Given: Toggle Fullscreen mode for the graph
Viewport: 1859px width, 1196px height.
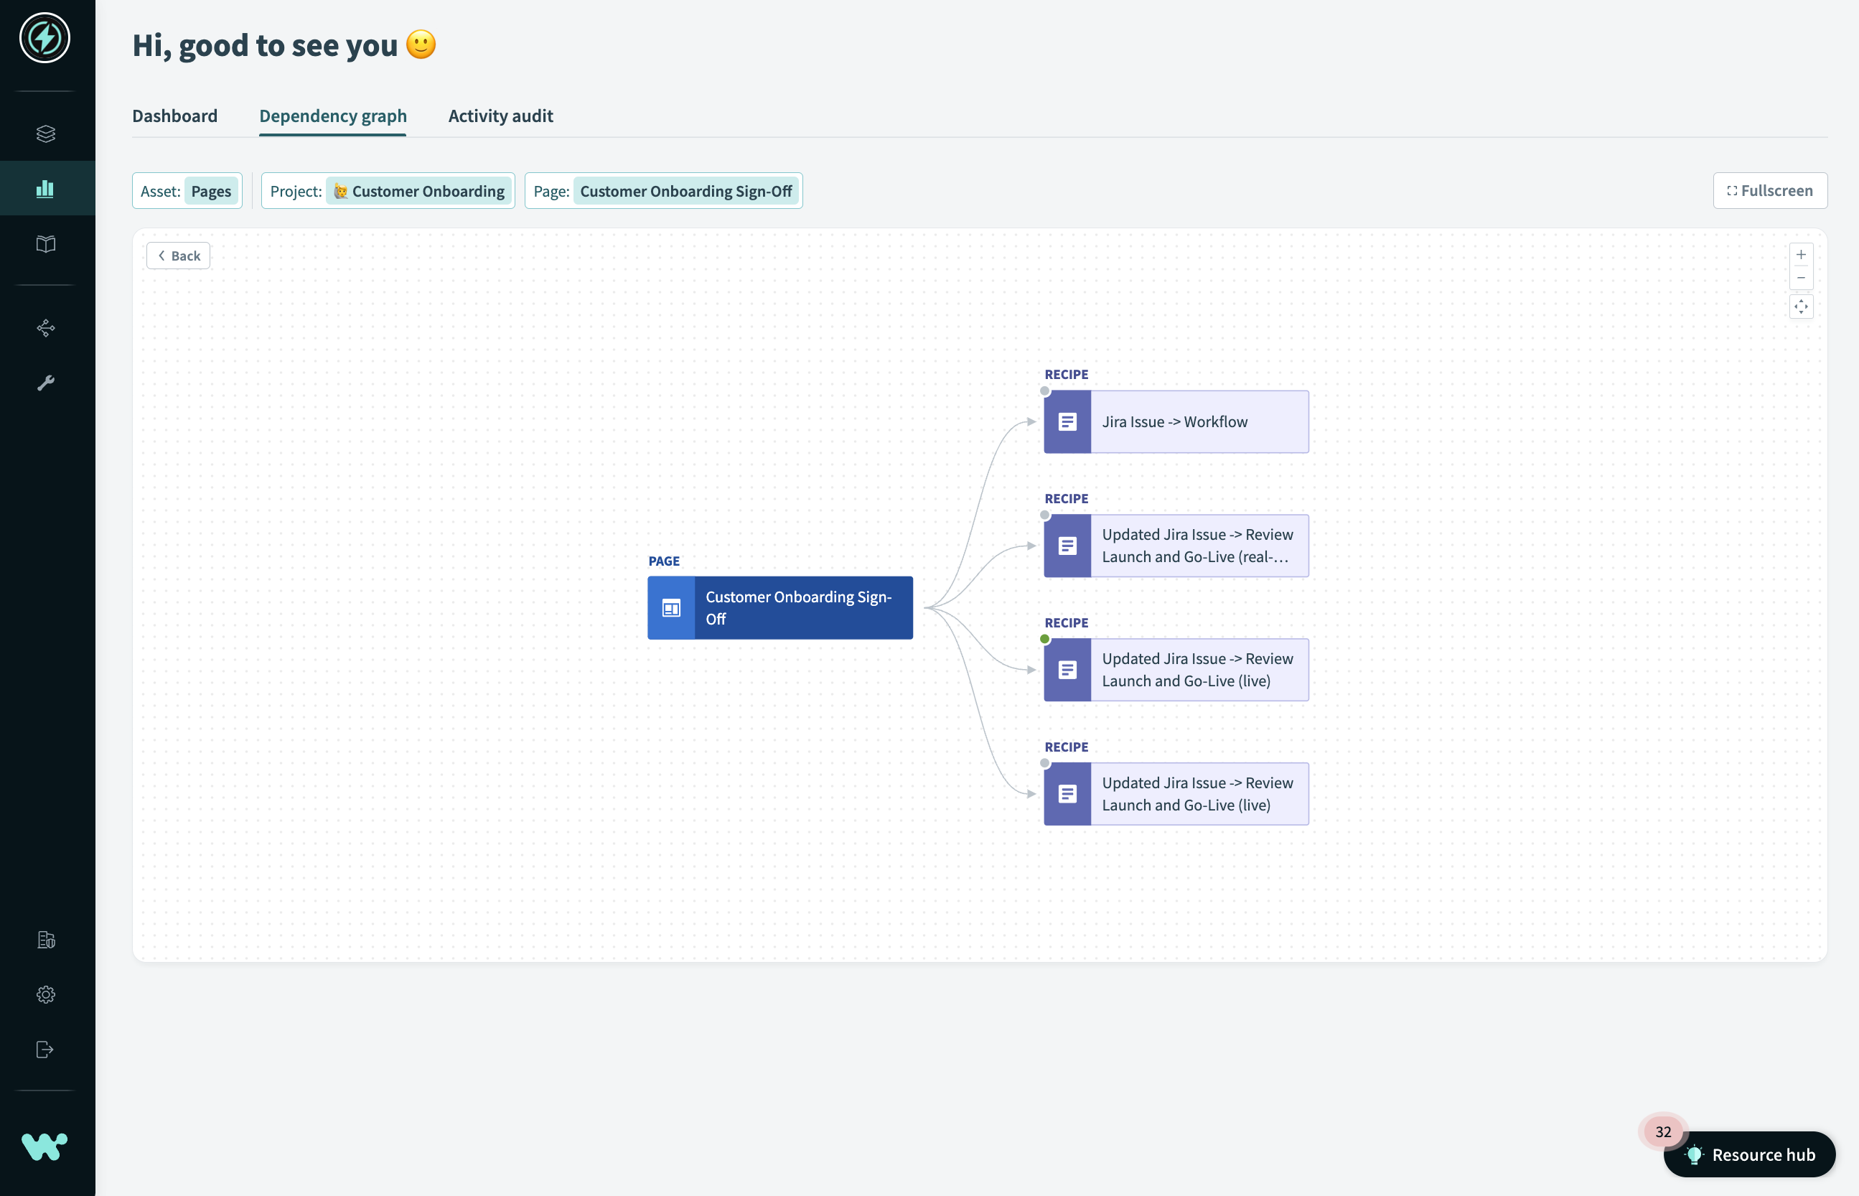Looking at the screenshot, I should click(1770, 190).
